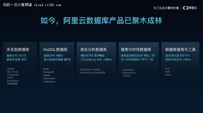The image size is (203, 113).
Task: Select the 搜索与时序数据库 card heading
Action: click(136, 49)
